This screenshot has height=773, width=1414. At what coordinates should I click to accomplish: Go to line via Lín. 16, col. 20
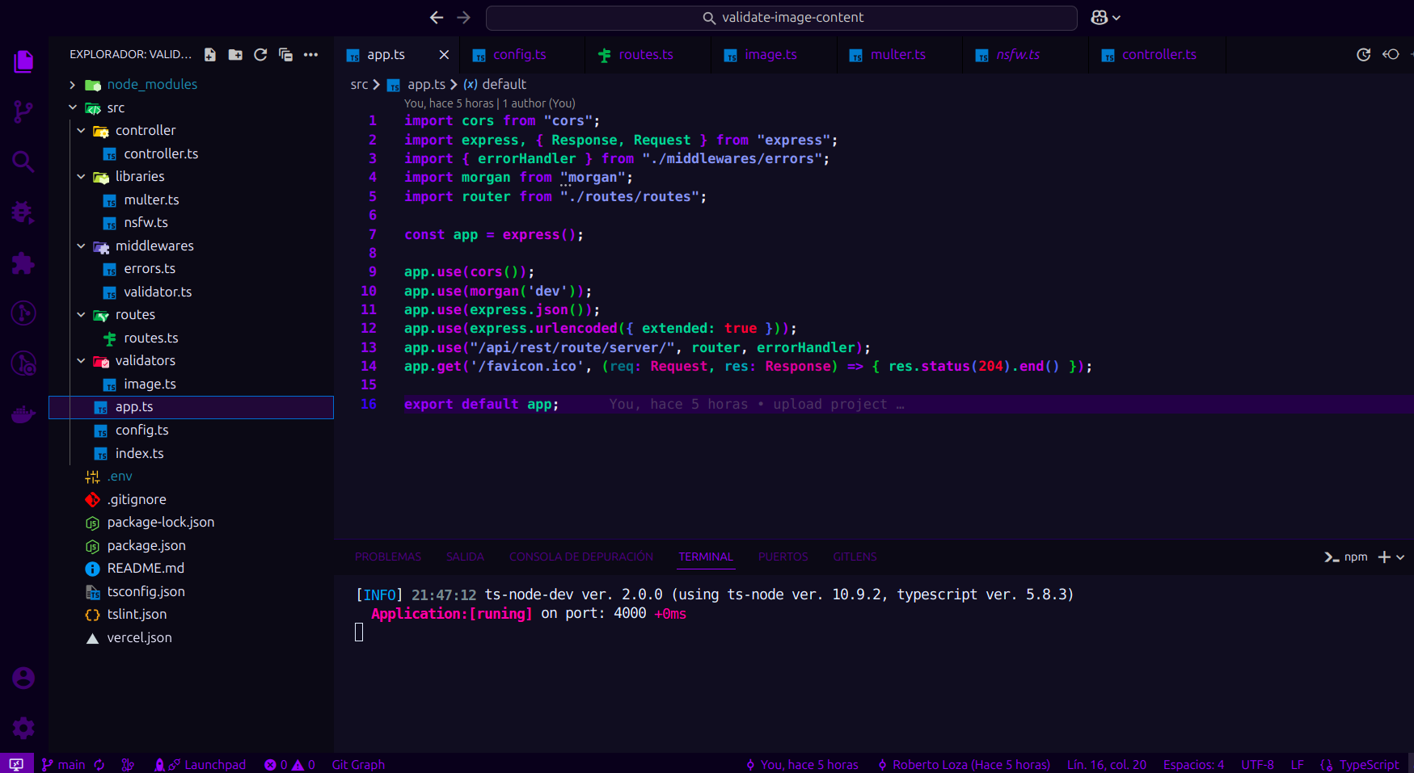[x=1106, y=764]
